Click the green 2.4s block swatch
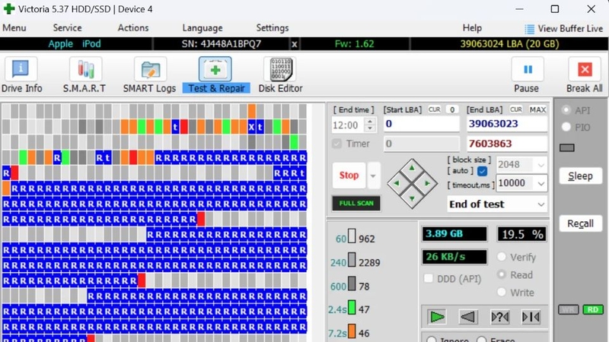Screen dimensions: 609x342 [x=352, y=307]
